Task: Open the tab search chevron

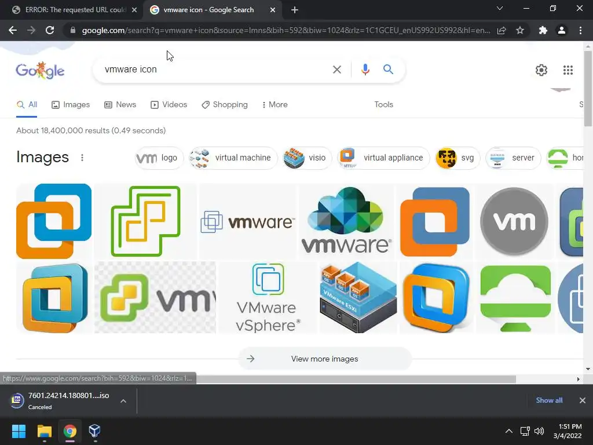Action: 500,8
